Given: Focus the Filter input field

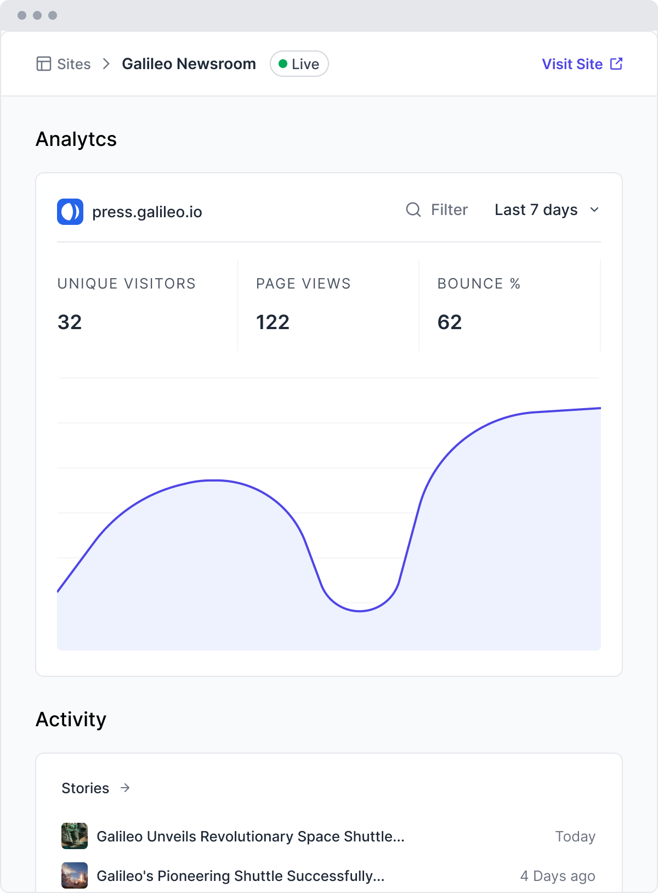Looking at the screenshot, I should [449, 210].
